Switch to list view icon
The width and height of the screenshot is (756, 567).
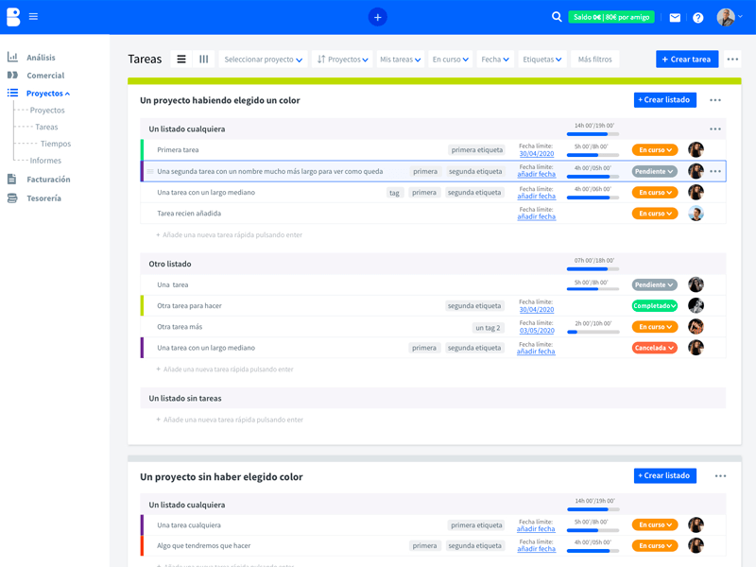click(181, 60)
